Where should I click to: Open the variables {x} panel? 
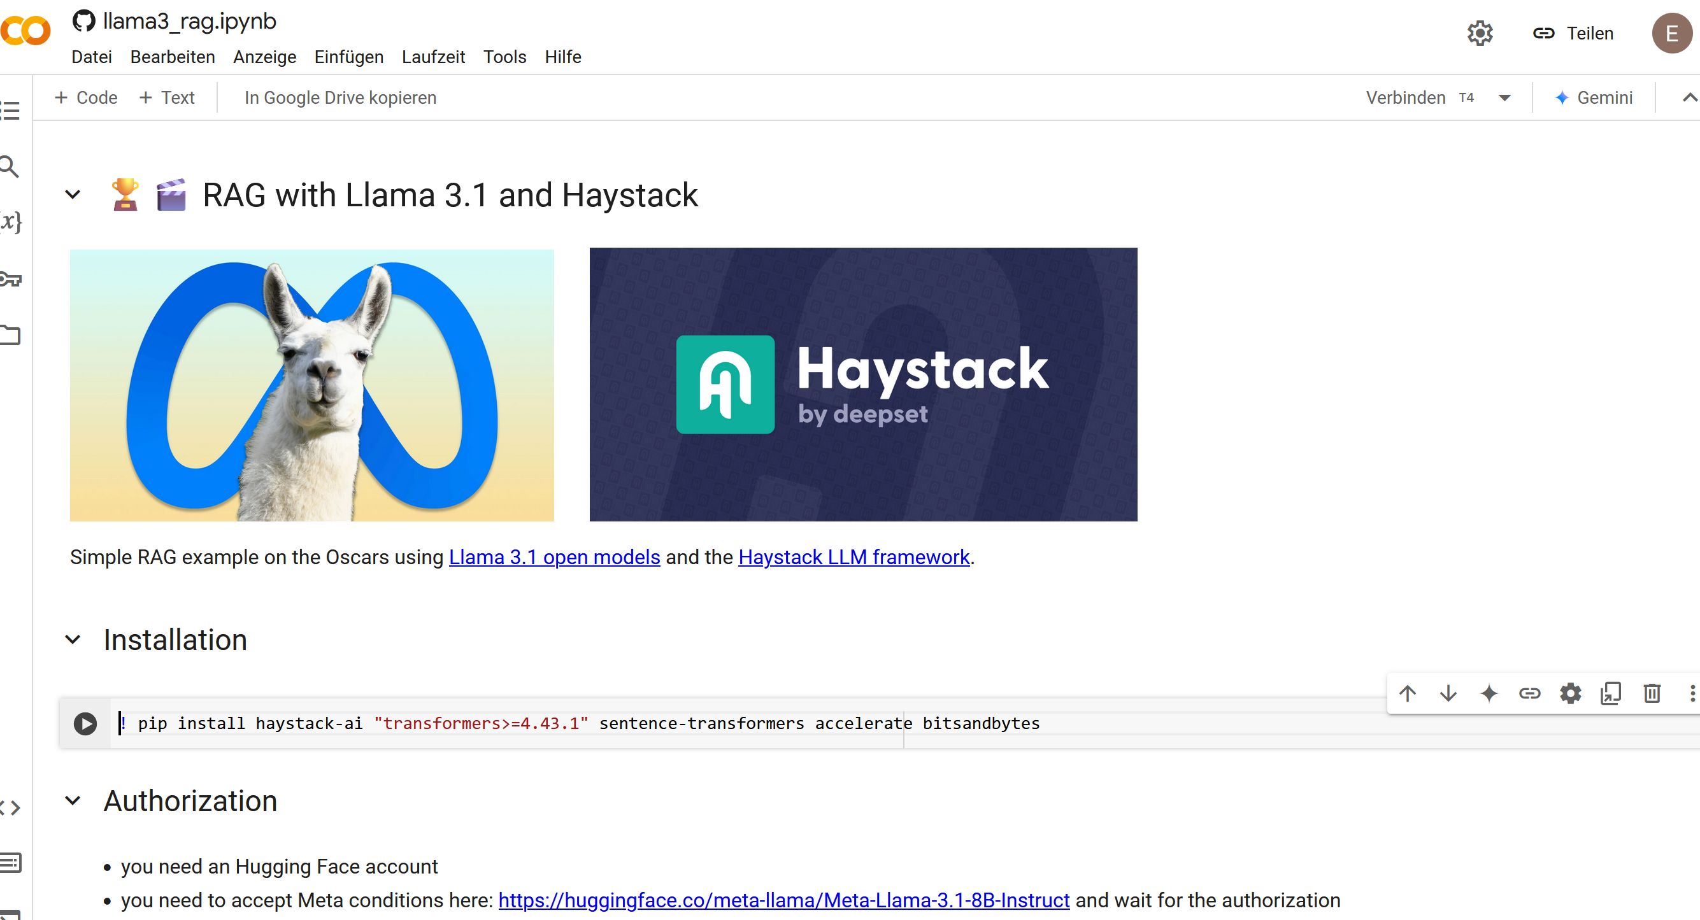(x=11, y=222)
